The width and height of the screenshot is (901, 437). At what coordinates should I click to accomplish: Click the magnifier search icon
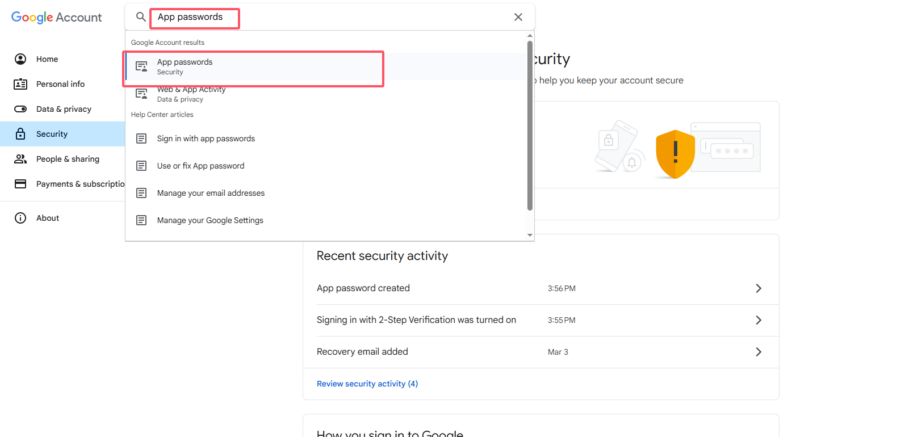pos(141,17)
